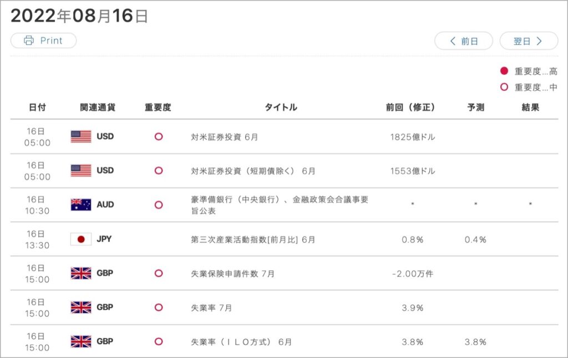Click the Japan flag icon
Image resolution: width=568 pixels, height=358 pixels.
coord(81,239)
